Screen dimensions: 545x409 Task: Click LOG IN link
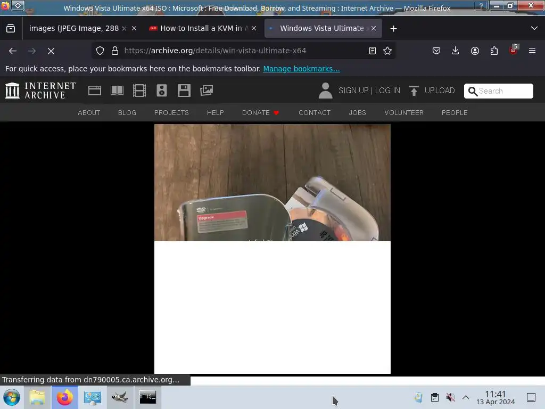click(x=387, y=91)
